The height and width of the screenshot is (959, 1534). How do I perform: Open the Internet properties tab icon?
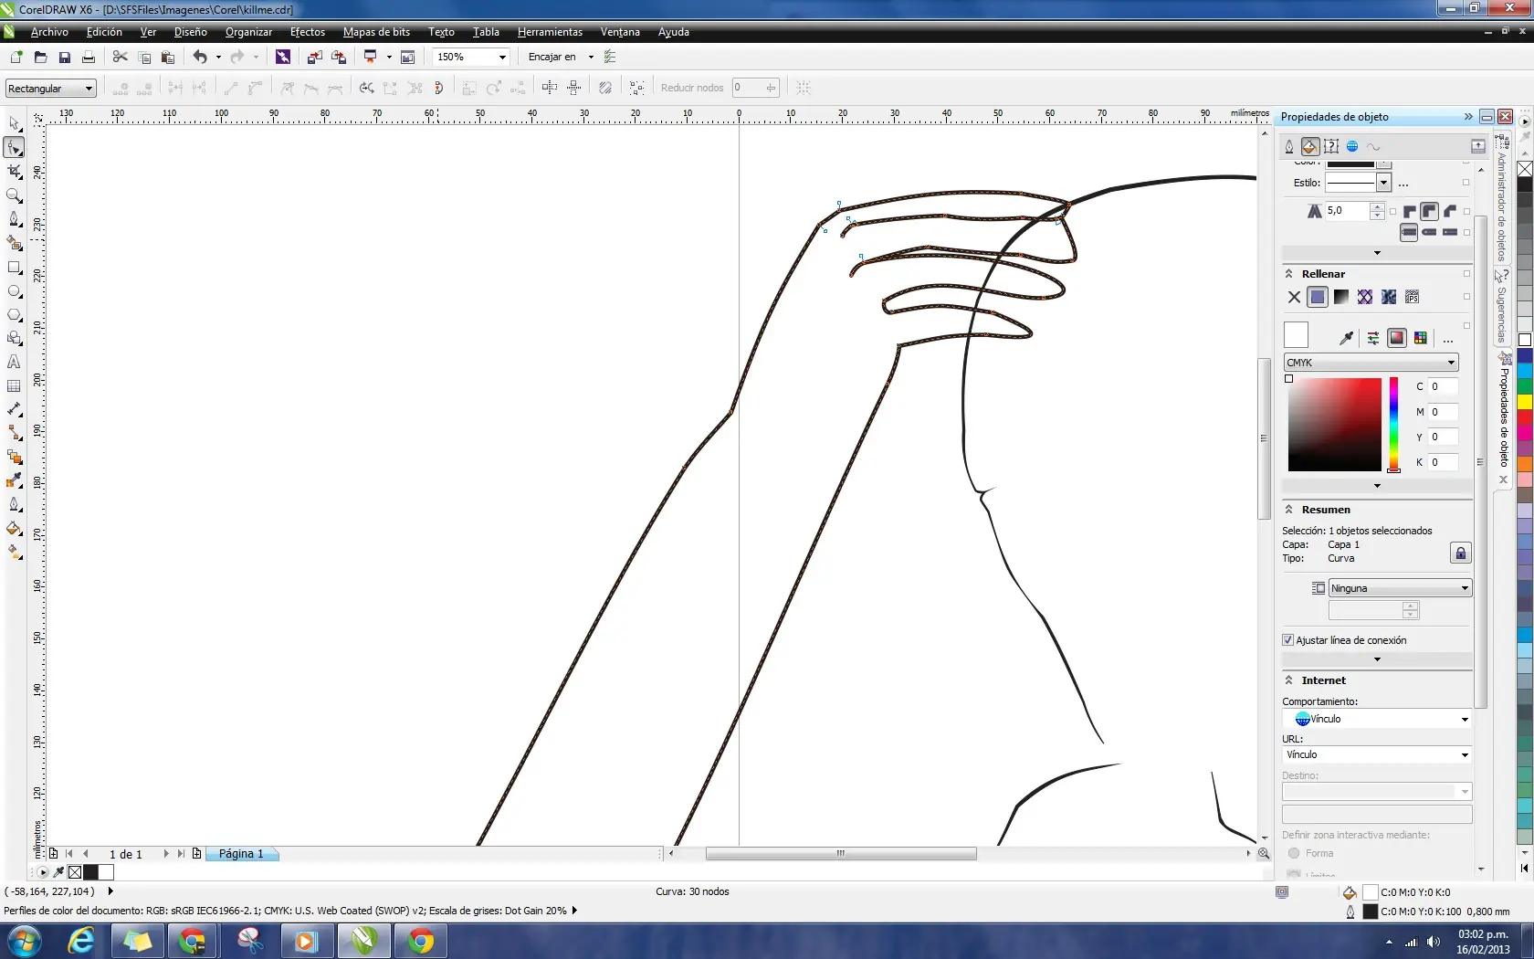point(1352,146)
